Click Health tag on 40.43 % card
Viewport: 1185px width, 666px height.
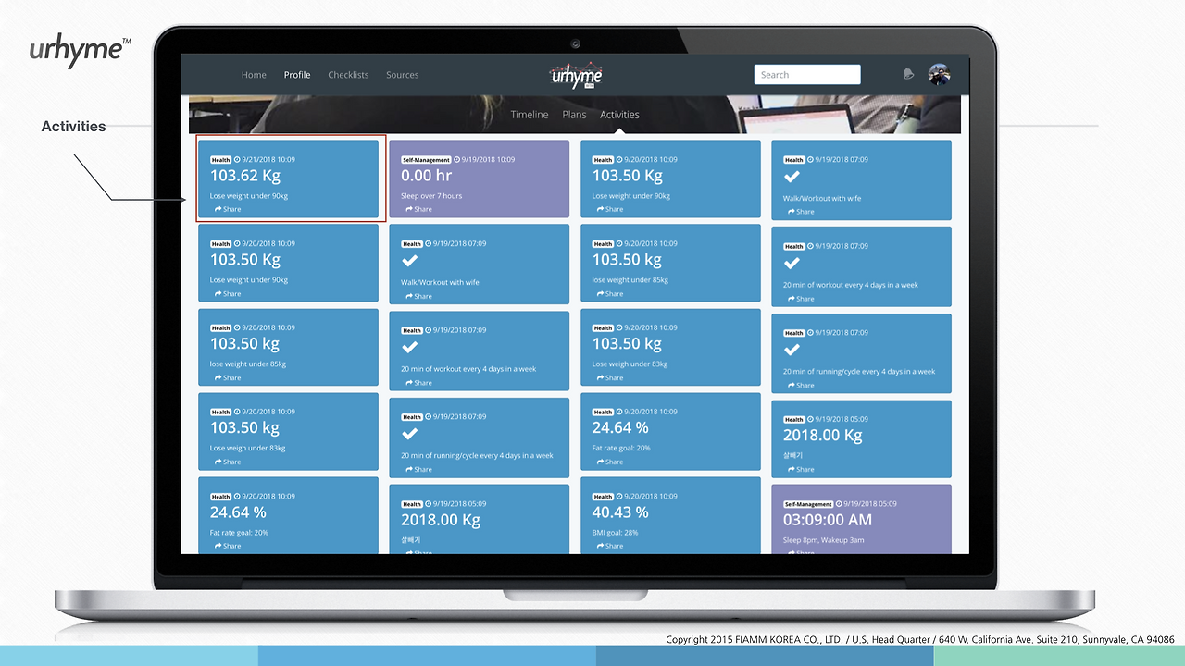[603, 496]
